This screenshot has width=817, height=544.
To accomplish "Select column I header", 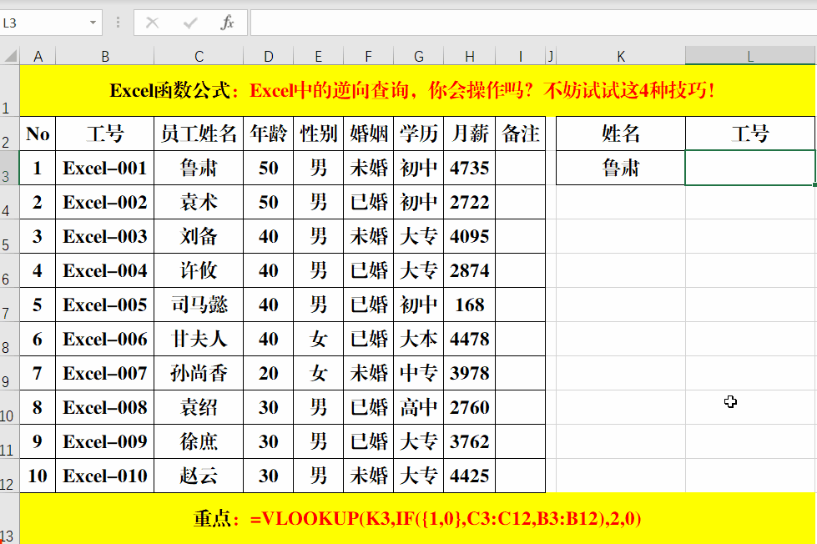I will (x=521, y=56).
